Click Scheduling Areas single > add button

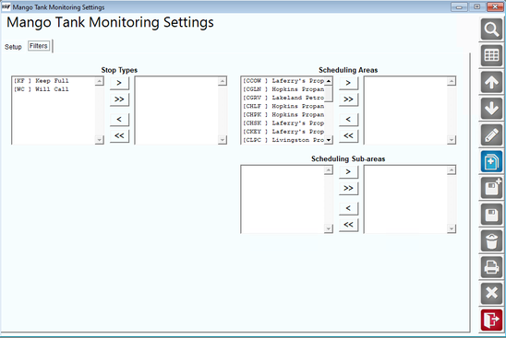(x=348, y=83)
